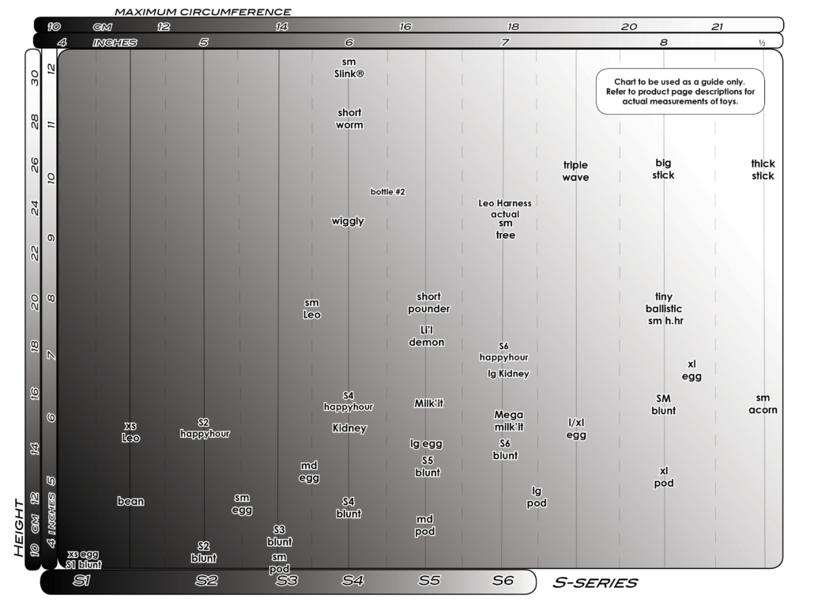Click the 'xs Leo' label

[130, 432]
